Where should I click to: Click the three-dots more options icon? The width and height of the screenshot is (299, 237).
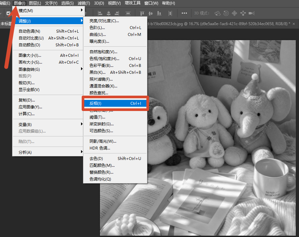pos(184,13)
